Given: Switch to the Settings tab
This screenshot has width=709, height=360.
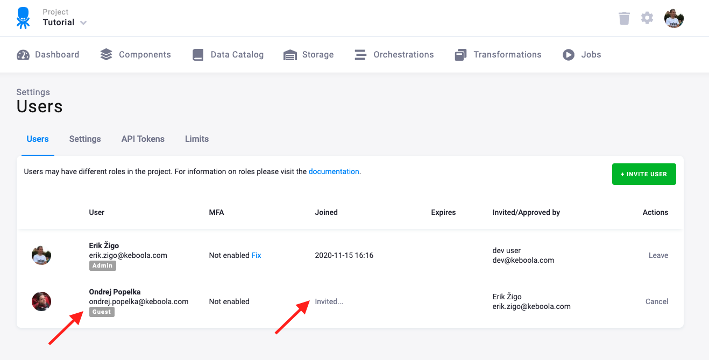Looking at the screenshot, I should tap(85, 139).
